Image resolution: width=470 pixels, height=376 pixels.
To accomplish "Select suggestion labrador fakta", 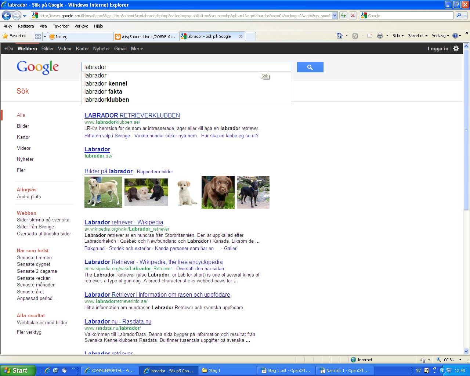I will coord(186,91).
